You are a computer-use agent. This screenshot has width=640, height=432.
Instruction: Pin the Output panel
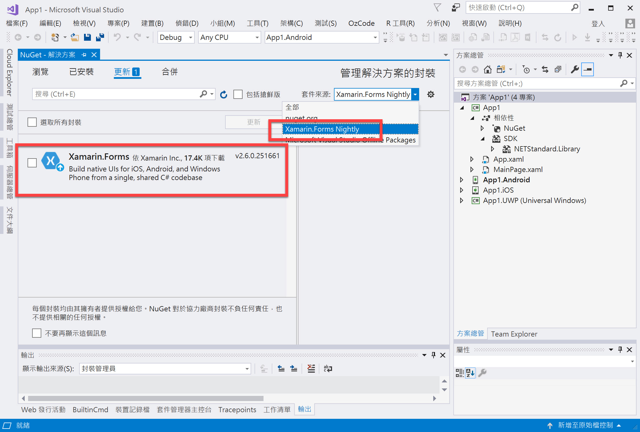point(434,355)
